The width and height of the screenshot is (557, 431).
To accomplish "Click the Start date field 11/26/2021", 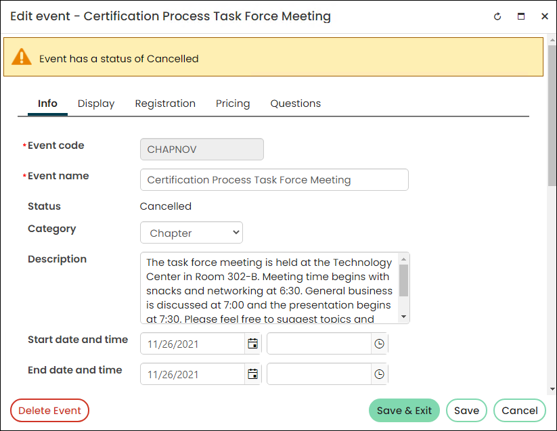I will (192, 344).
